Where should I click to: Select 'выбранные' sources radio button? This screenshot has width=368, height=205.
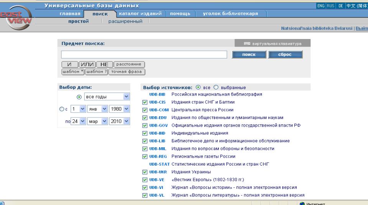(x=216, y=87)
